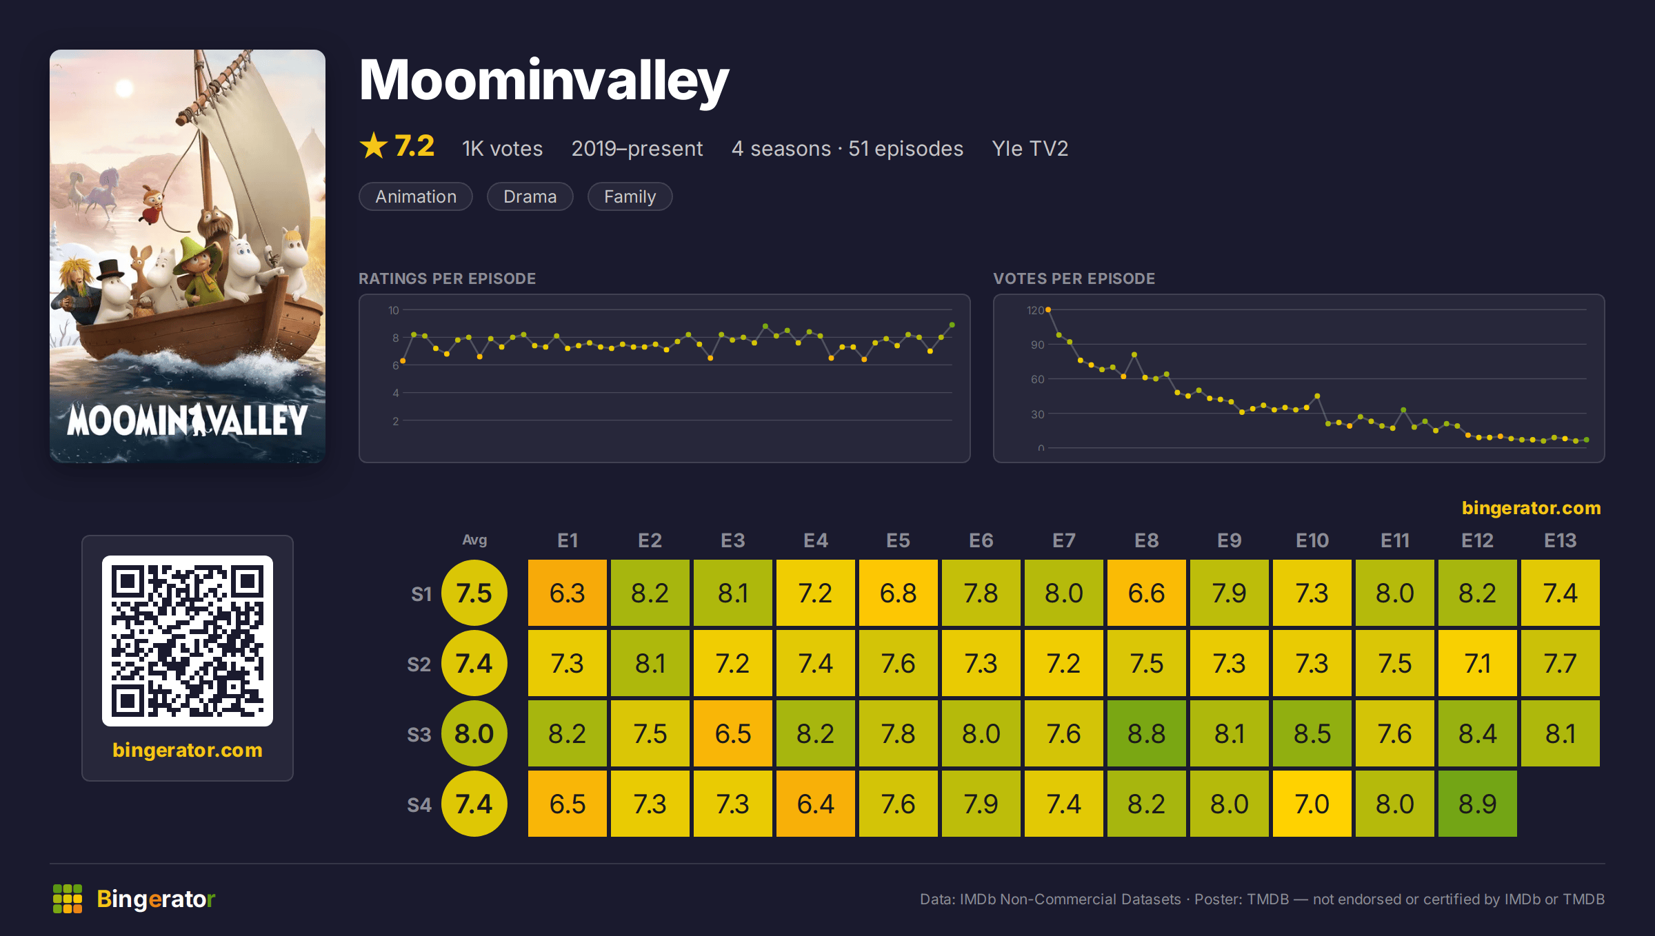Click the Bingerator grid logo icon
The image size is (1655, 936).
click(x=68, y=899)
